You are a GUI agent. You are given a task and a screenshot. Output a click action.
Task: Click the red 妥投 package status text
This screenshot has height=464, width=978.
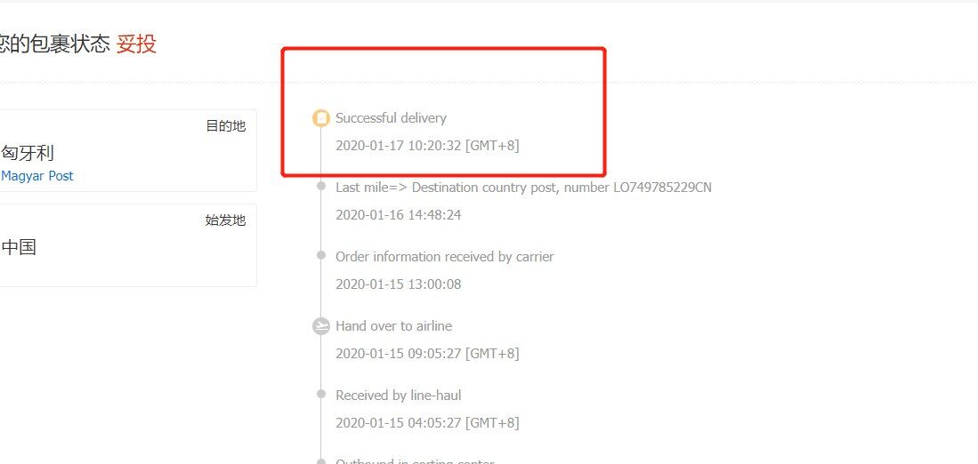pyautogui.click(x=136, y=44)
